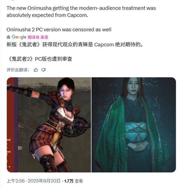Viewport: 180px width, 189px height.
Task: Open right image of woman in green robe
Action: tap(134, 125)
